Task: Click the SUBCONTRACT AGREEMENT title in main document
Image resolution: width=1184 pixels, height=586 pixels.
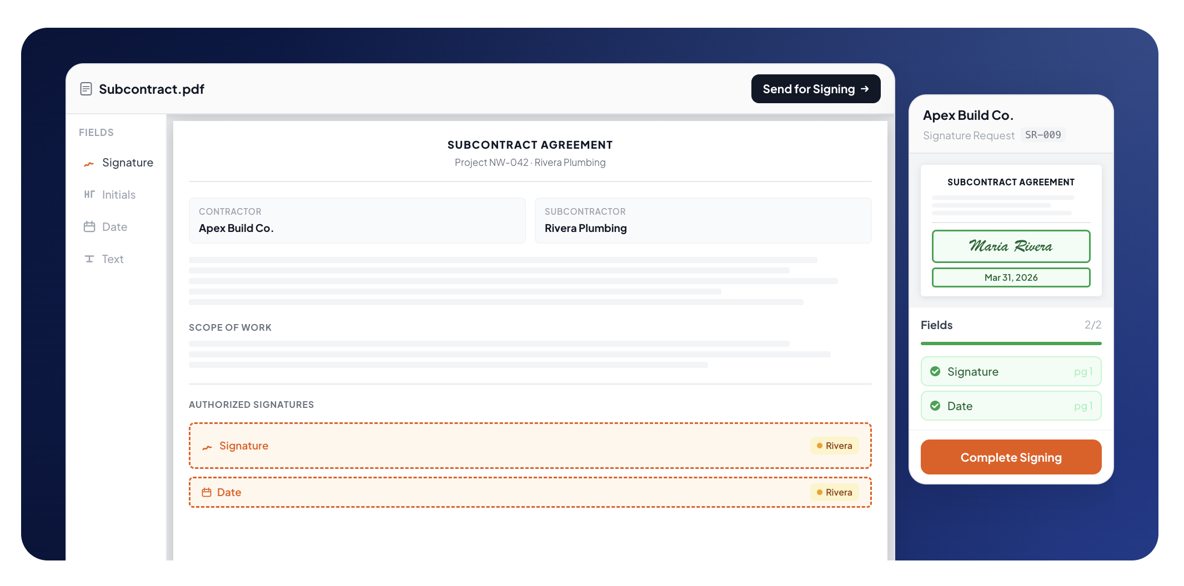Action: 530,145
